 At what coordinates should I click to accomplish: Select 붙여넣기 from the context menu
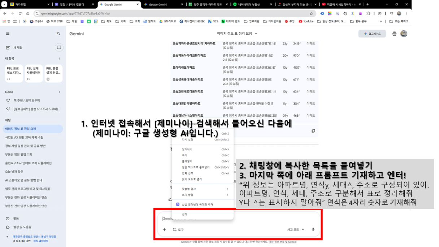[187, 161]
